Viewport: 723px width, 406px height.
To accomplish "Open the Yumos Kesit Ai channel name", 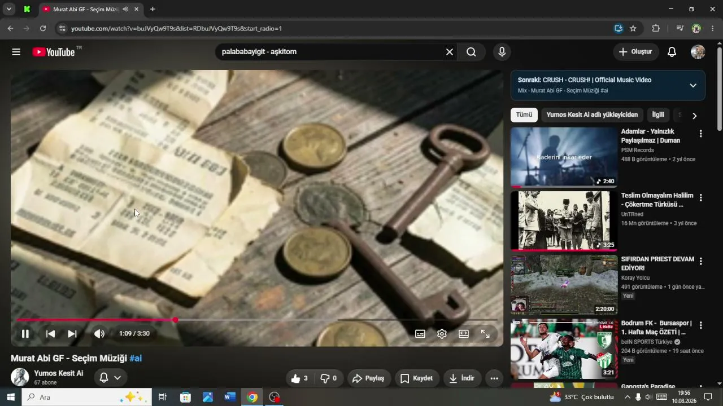I will tap(59, 373).
